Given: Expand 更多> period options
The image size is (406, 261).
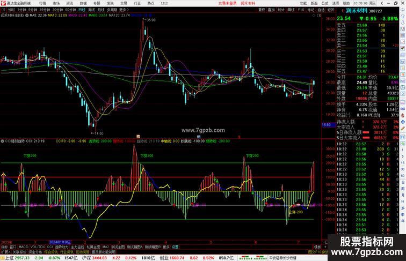Looking at the screenshot, I should click(124, 10).
